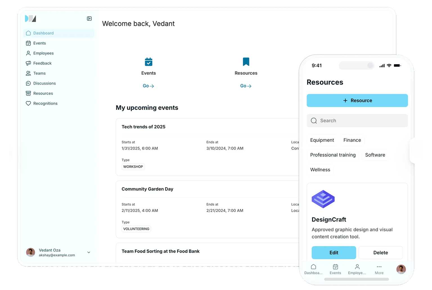Open Feedback from the sidebar
The image size is (432, 290).
pos(42,63)
